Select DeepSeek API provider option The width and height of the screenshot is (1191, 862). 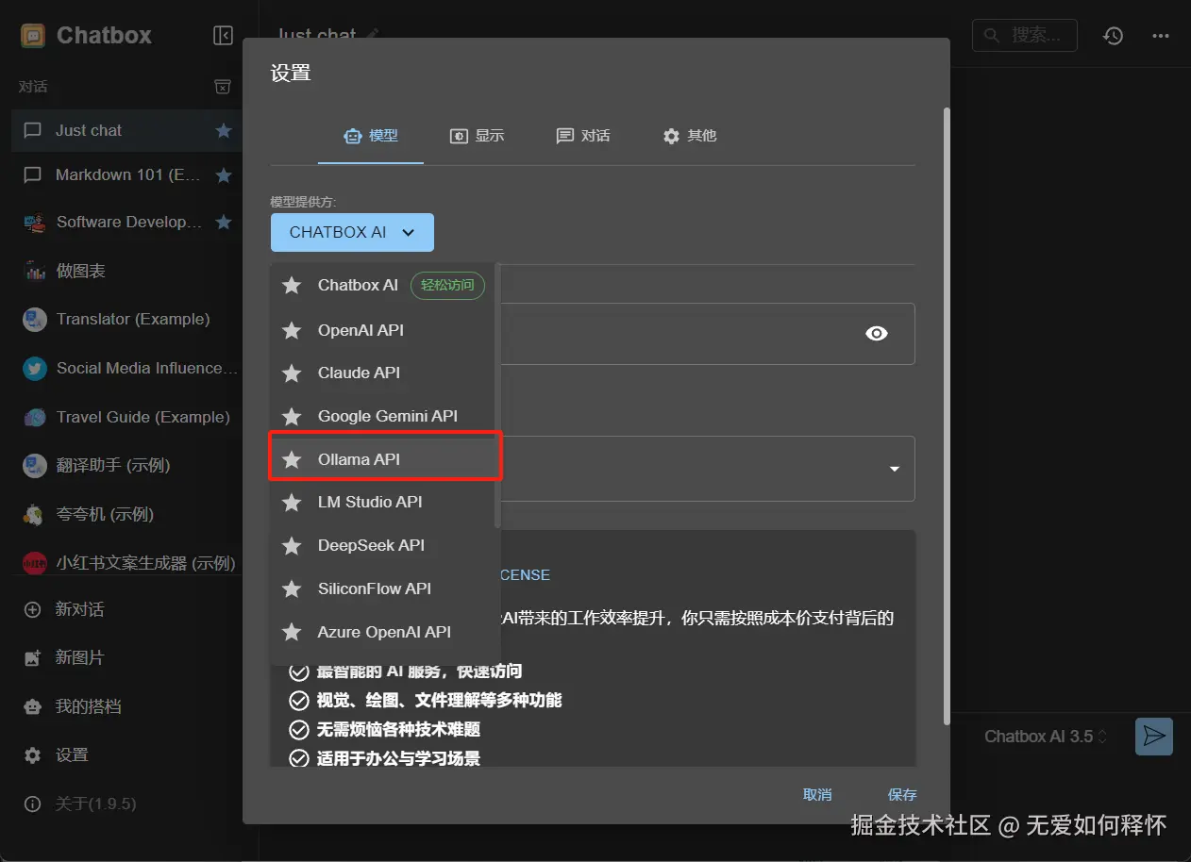coord(383,545)
